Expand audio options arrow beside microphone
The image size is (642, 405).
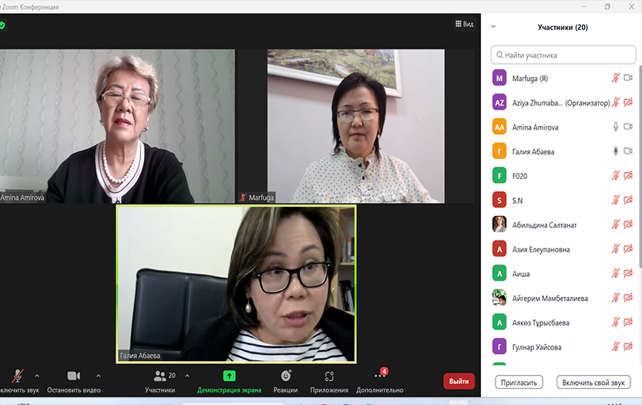coord(37,376)
